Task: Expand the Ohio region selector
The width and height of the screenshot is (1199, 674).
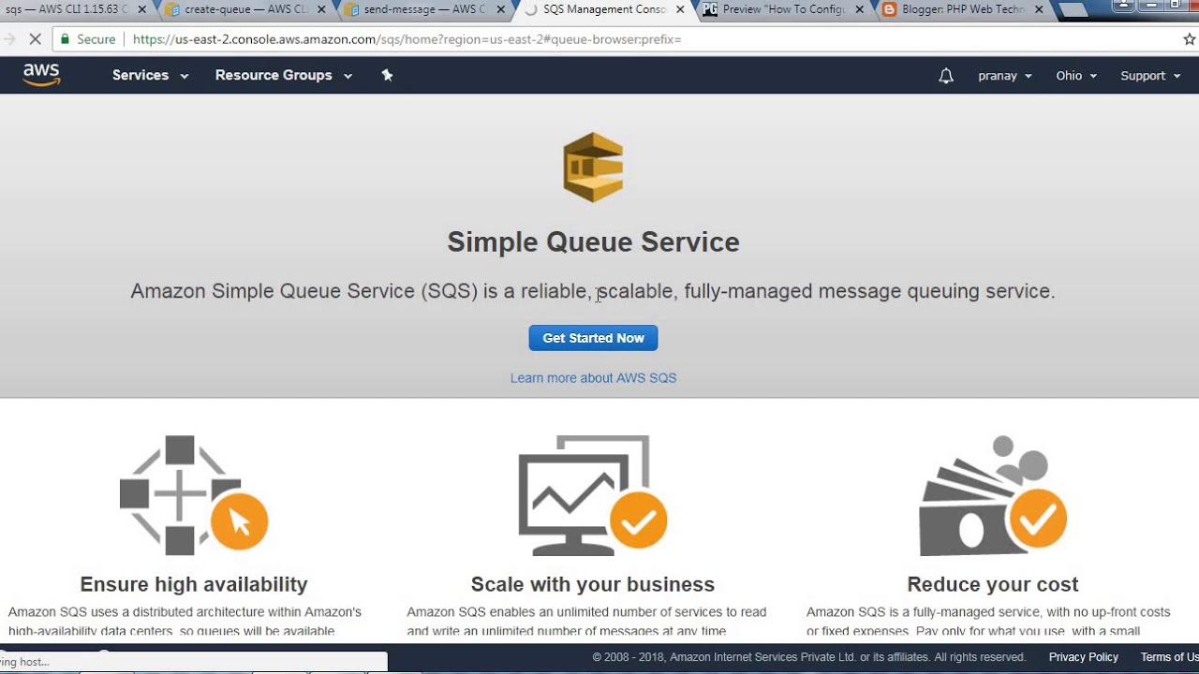Action: 1076,76
